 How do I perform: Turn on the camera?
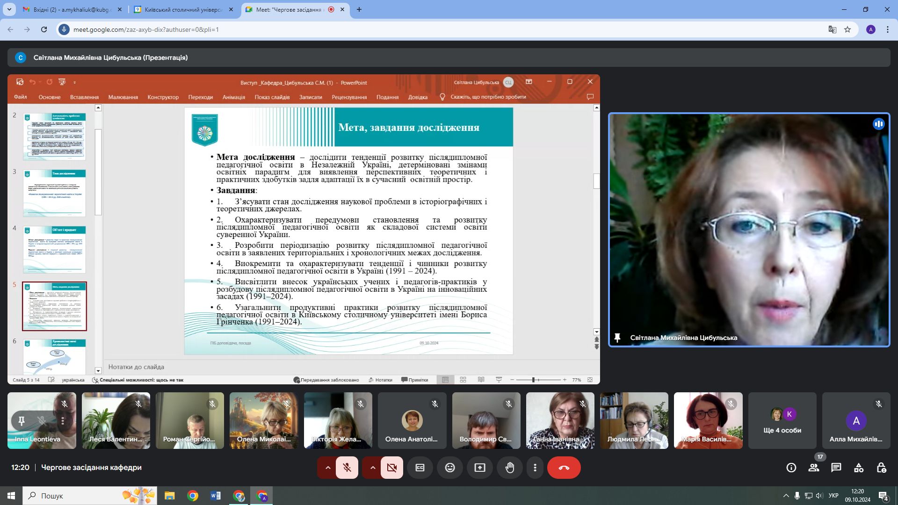click(392, 468)
